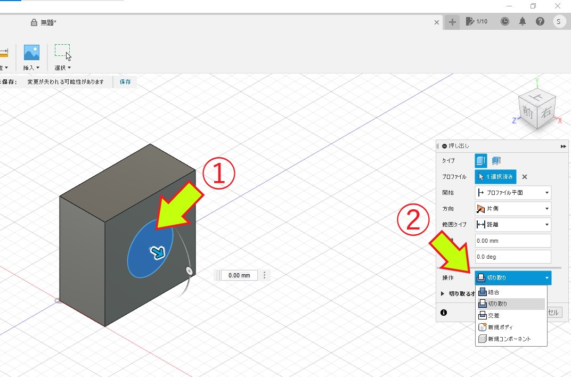The width and height of the screenshot is (571, 377).
Task: Click the blue extrude direction arrow manipulator
Action: pos(158,252)
